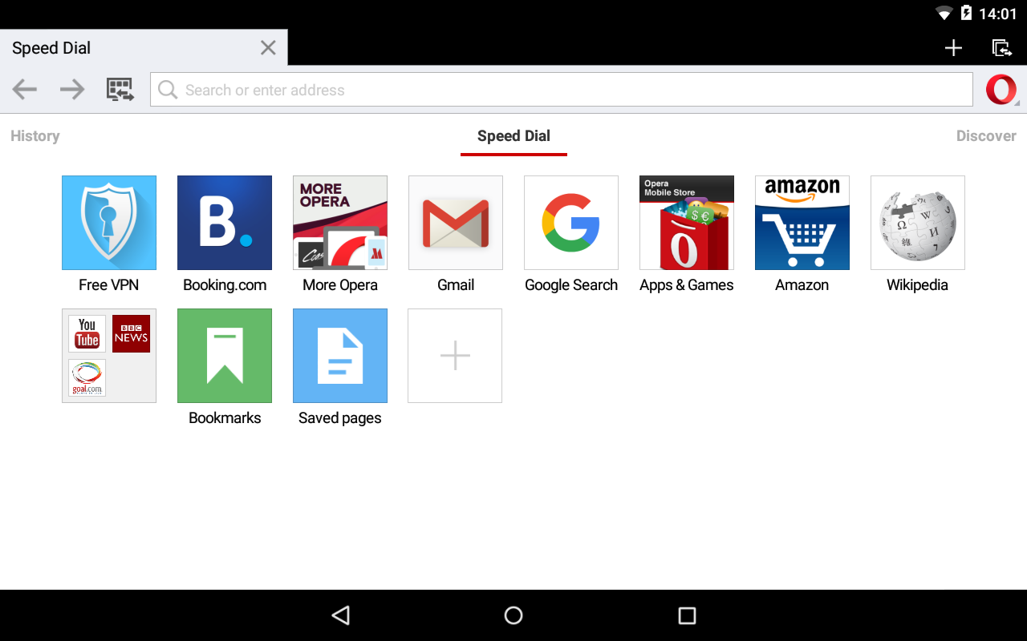Open the goal.com icon in the folder

87,377
